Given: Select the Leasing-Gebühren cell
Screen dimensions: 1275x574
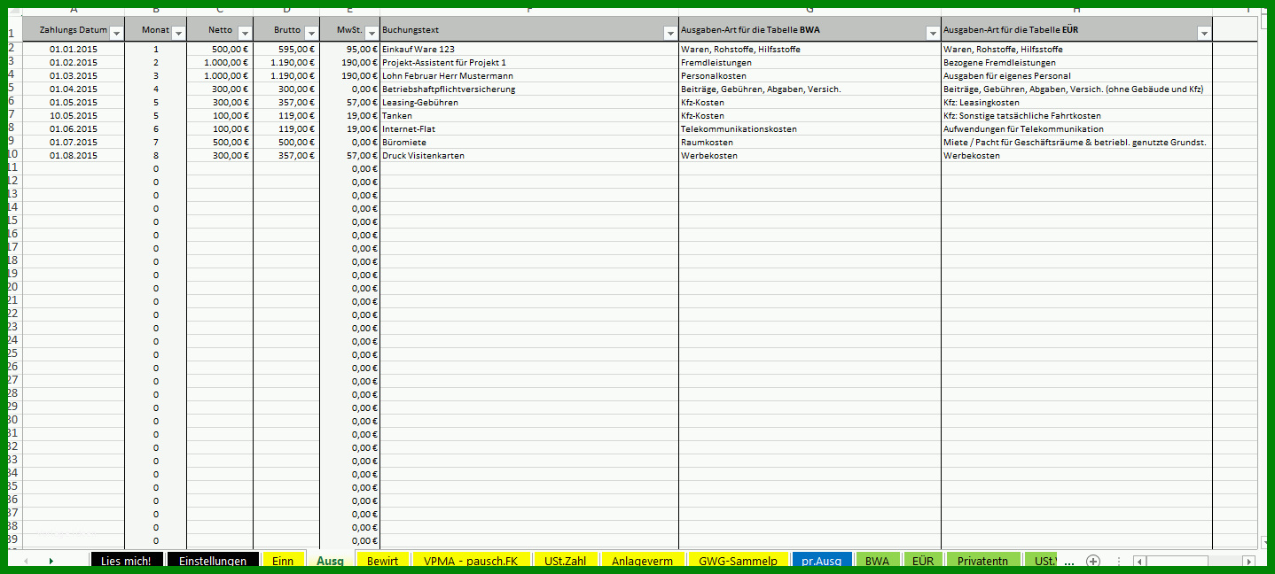Looking at the screenshot, I should click(529, 103).
